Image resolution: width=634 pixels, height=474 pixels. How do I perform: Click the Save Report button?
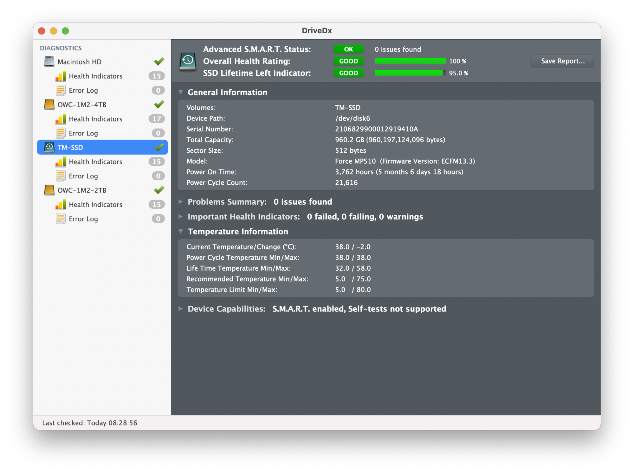(562, 61)
